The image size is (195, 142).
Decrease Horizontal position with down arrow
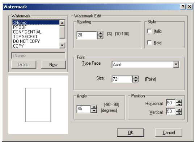coord(179,104)
